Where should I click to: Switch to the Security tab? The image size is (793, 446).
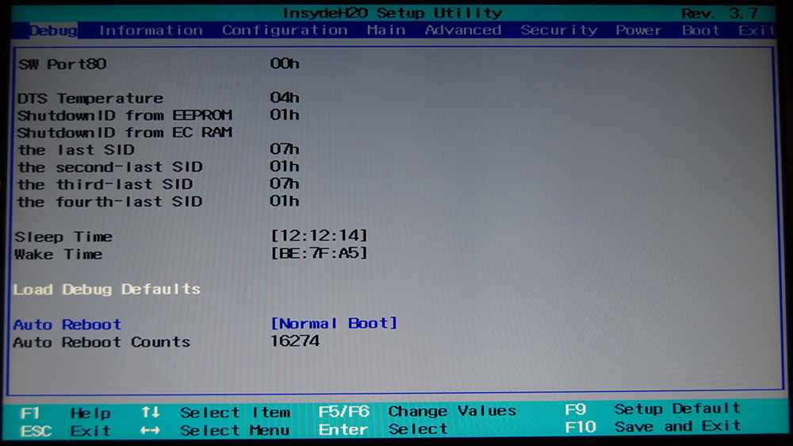[559, 30]
